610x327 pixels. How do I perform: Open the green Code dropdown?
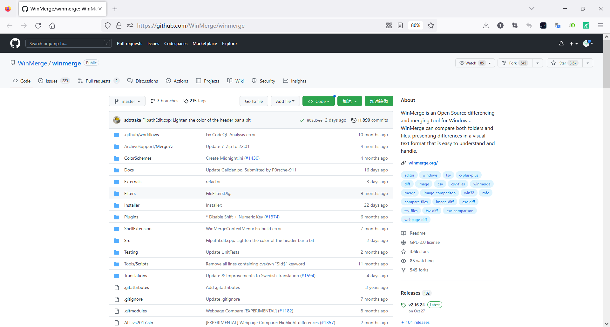(x=319, y=101)
